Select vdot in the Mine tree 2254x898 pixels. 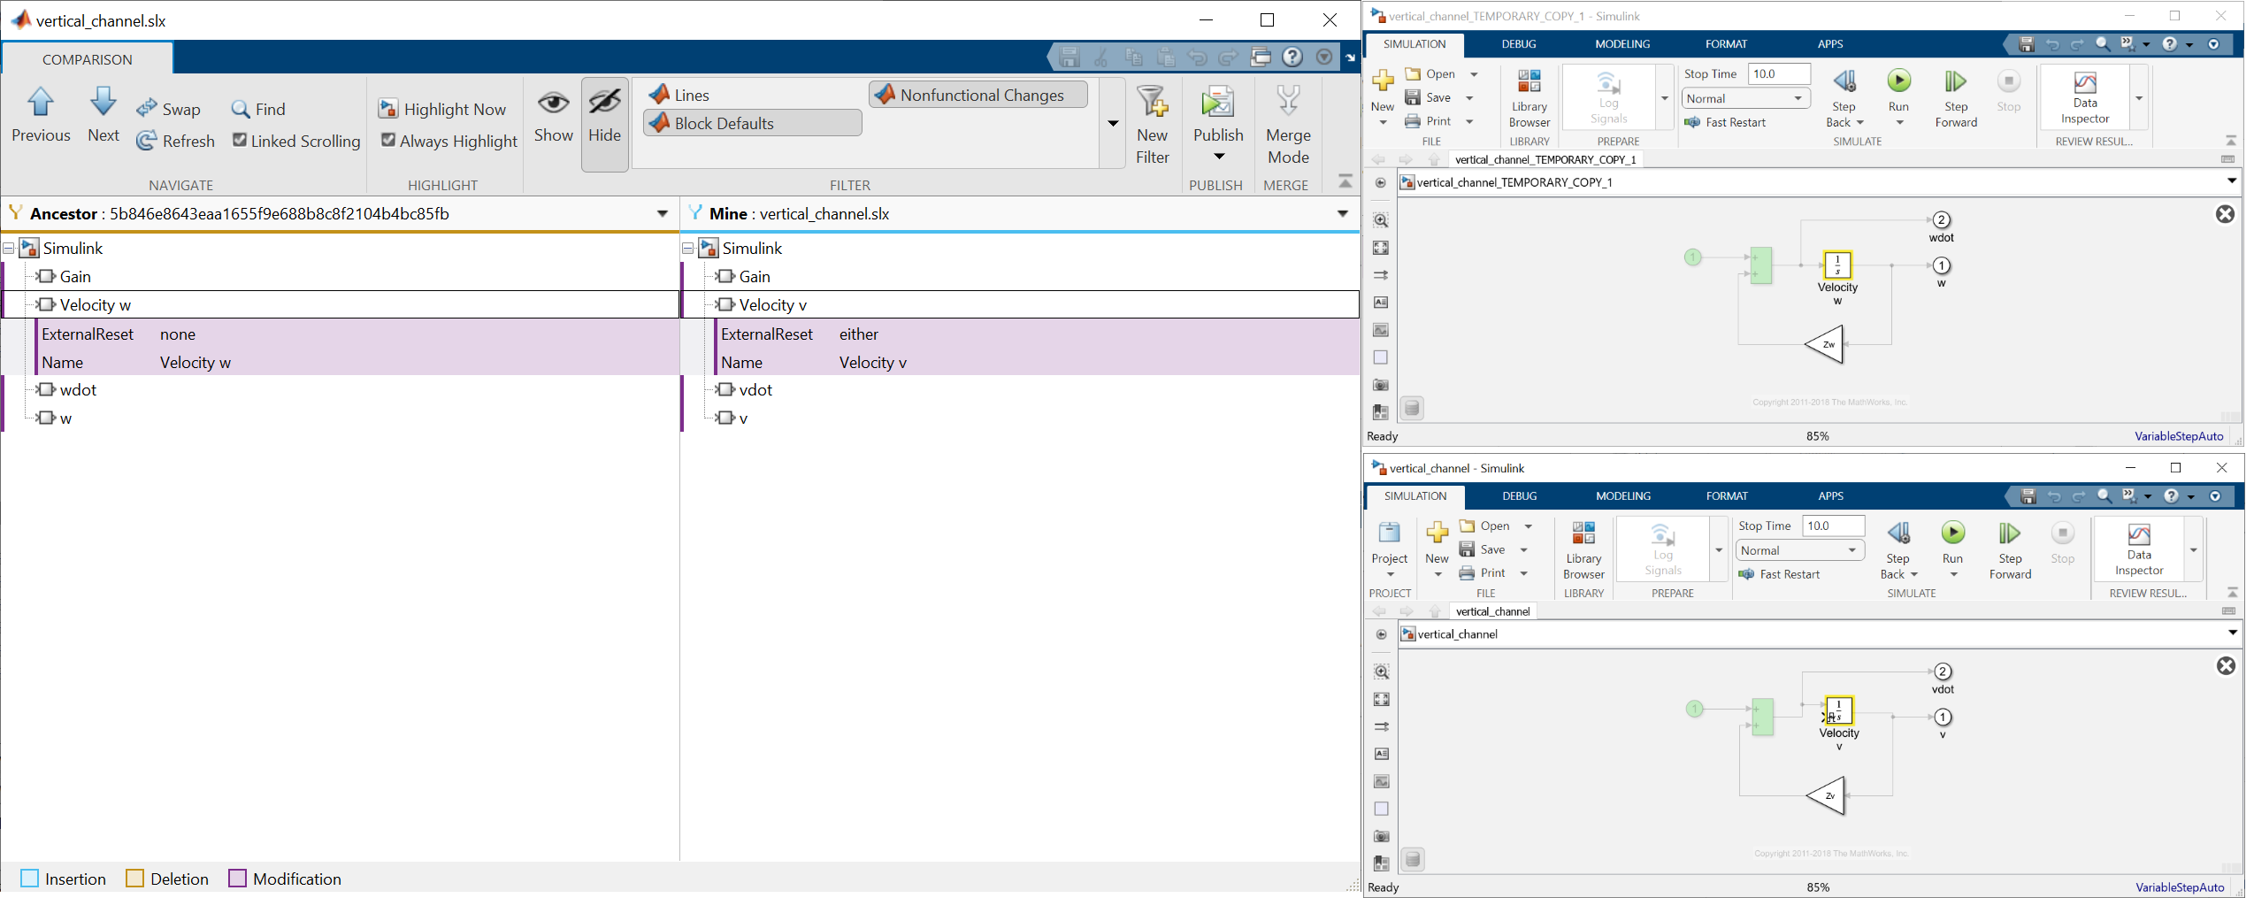coord(755,390)
